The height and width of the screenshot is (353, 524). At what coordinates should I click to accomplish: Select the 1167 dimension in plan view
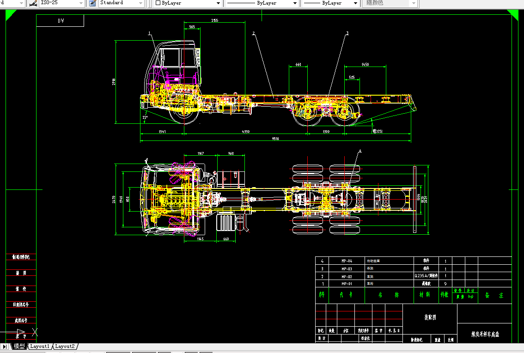coord(201,153)
